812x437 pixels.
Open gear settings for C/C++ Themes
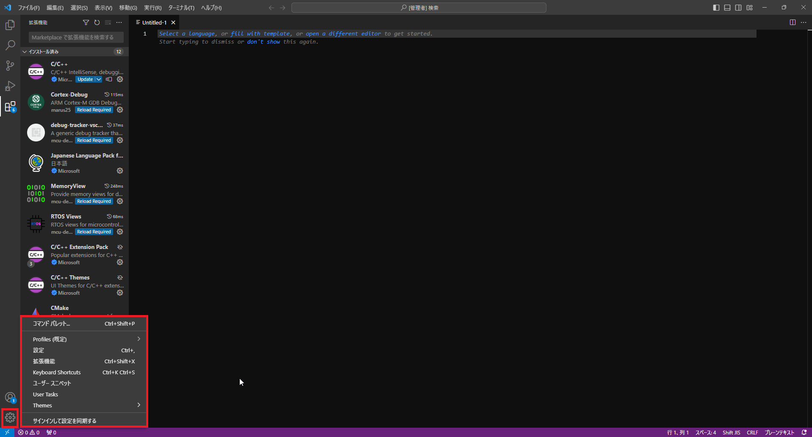(120, 293)
